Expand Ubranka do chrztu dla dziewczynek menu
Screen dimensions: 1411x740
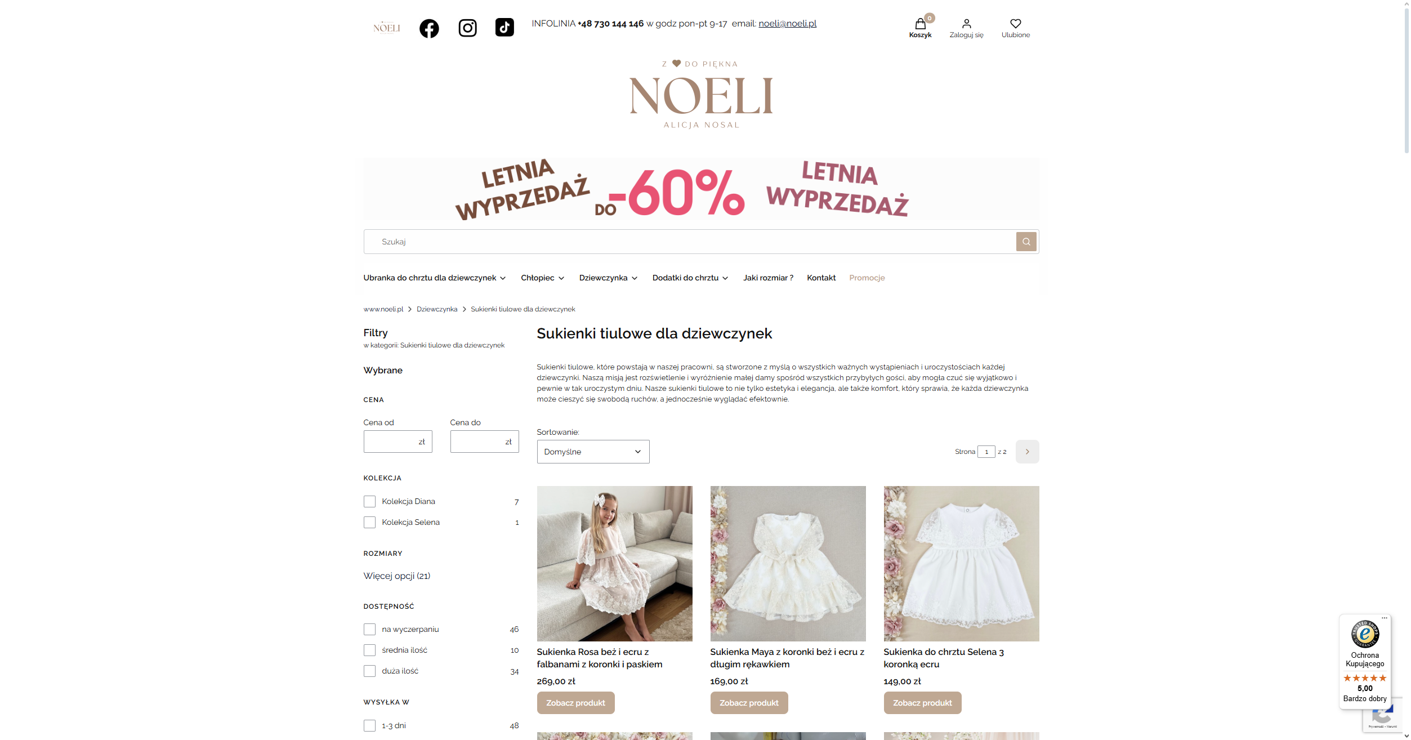pyautogui.click(x=435, y=278)
